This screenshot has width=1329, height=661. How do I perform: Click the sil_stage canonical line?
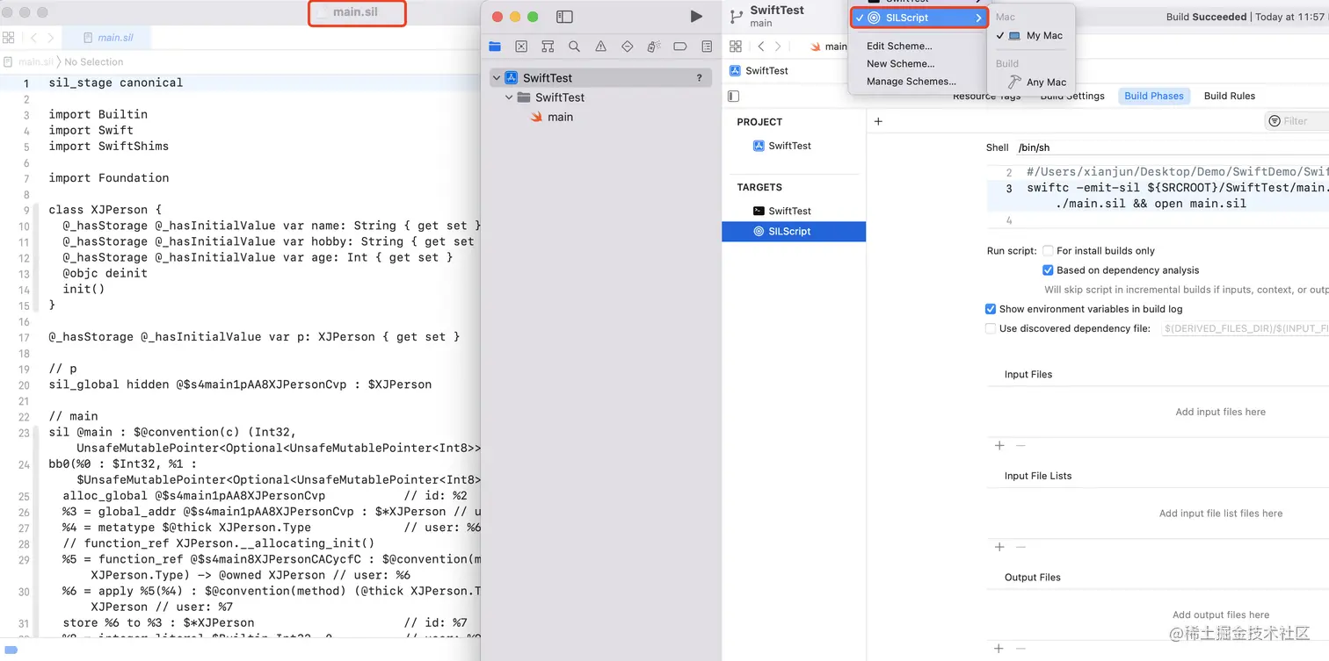tap(116, 83)
